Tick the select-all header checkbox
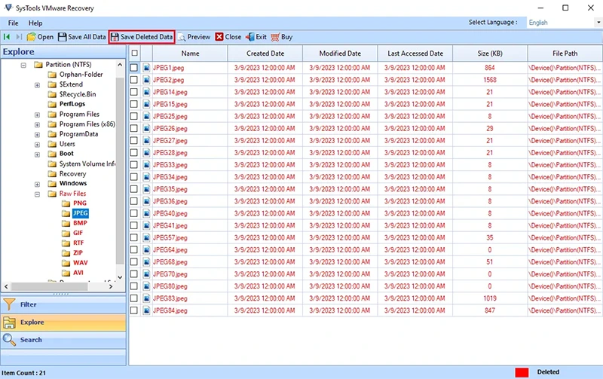The height and width of the screenshot is (379, 603). pos(135,53)
